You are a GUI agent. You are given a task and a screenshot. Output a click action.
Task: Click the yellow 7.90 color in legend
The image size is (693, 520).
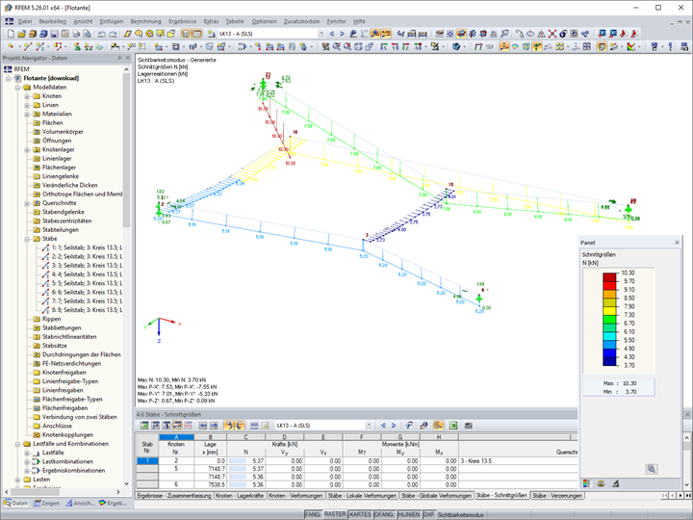[x=609, y=310]
